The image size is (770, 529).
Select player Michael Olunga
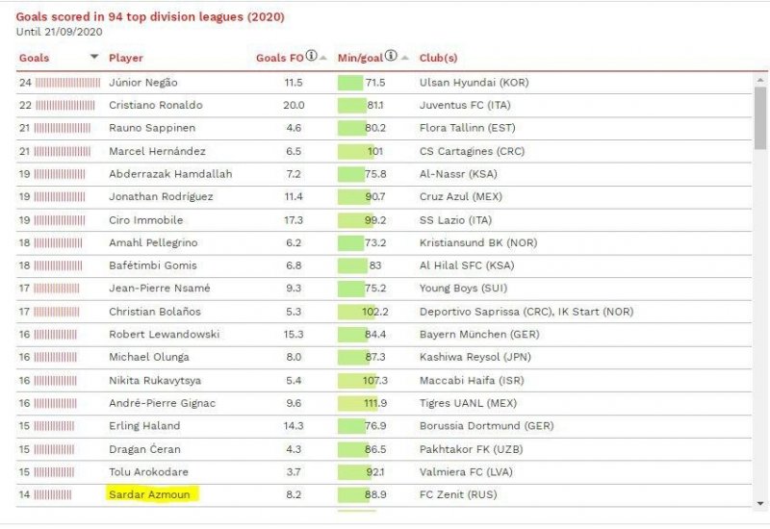point(149,357)
